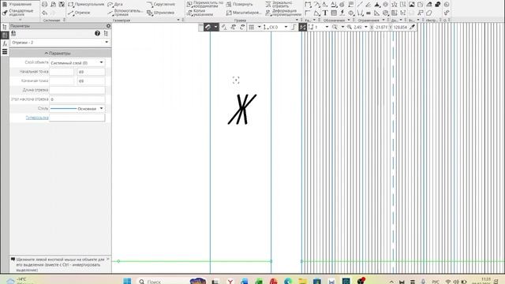Click the eyedropper icon after Y coordinate
This screenshot has width=505, height=284.
pos(413,28)
